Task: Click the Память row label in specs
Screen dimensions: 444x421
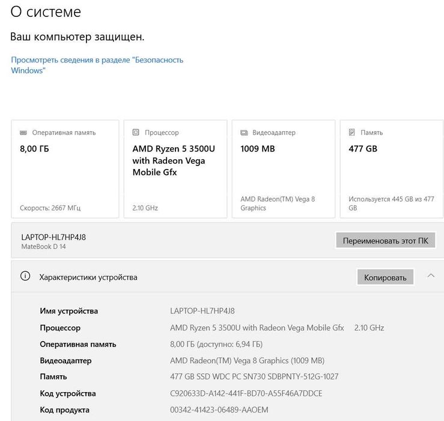Action: click(53, 376)
